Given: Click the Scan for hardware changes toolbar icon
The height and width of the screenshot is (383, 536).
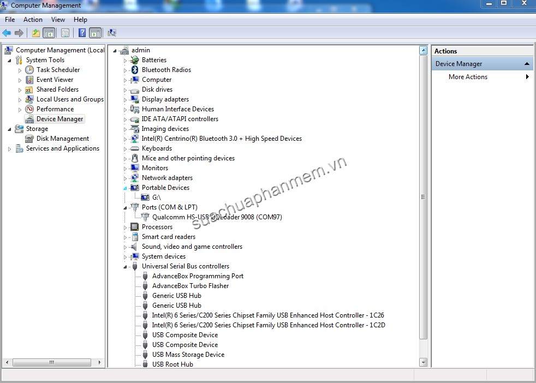Looking at the screenshot, I should [112, 33].
